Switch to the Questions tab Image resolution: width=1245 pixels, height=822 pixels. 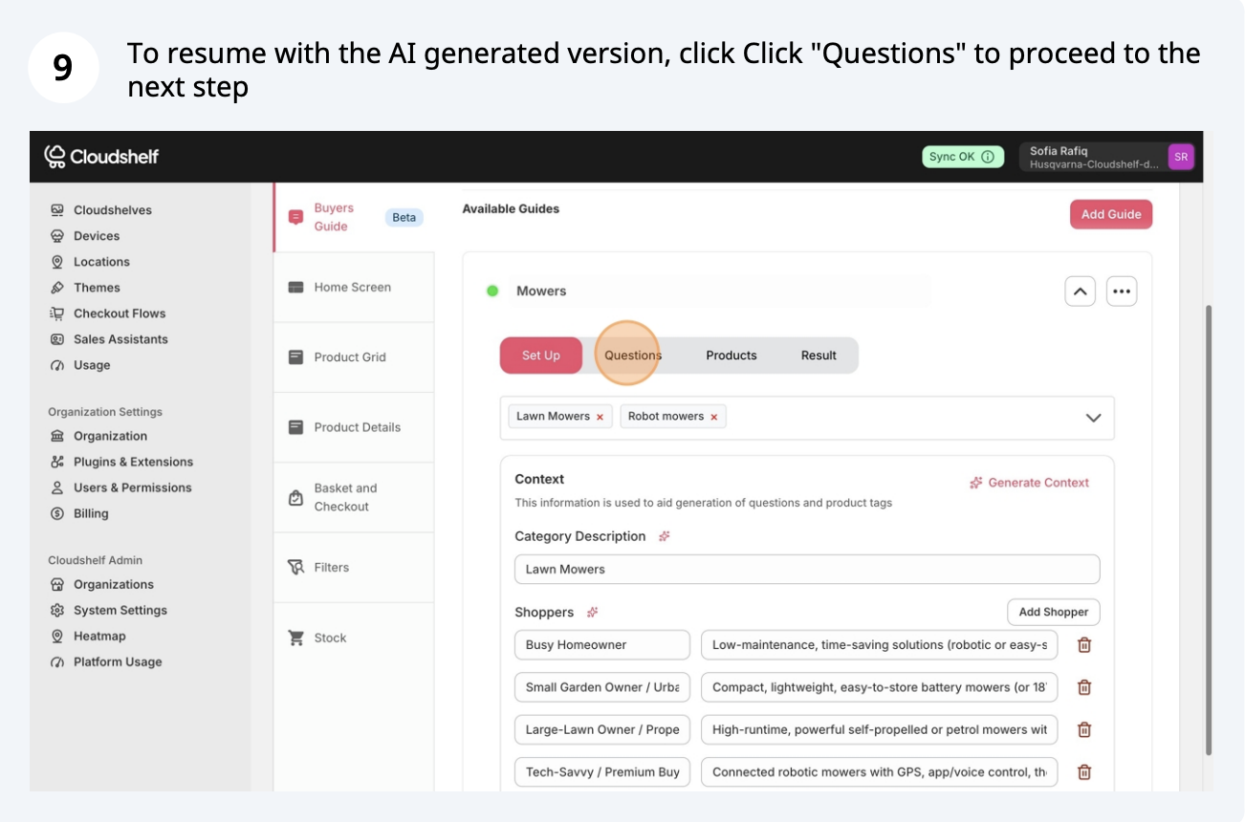coord(633,356)
